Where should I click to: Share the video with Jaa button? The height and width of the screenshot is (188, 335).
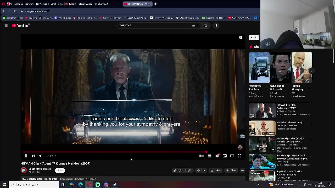tap(201, 171)
